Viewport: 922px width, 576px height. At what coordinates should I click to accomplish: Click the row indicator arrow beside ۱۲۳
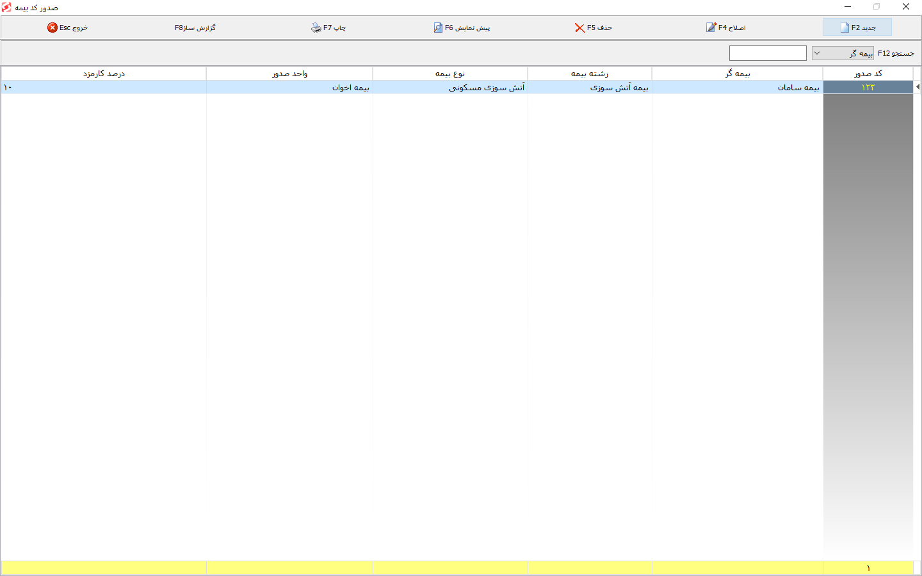(918, 87)
